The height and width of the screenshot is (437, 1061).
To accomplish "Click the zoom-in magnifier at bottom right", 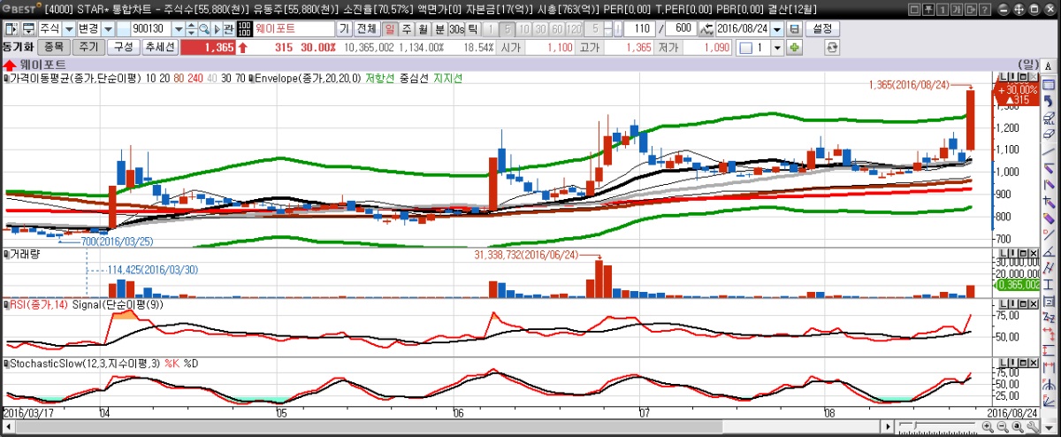I will (x=987, y=428).
